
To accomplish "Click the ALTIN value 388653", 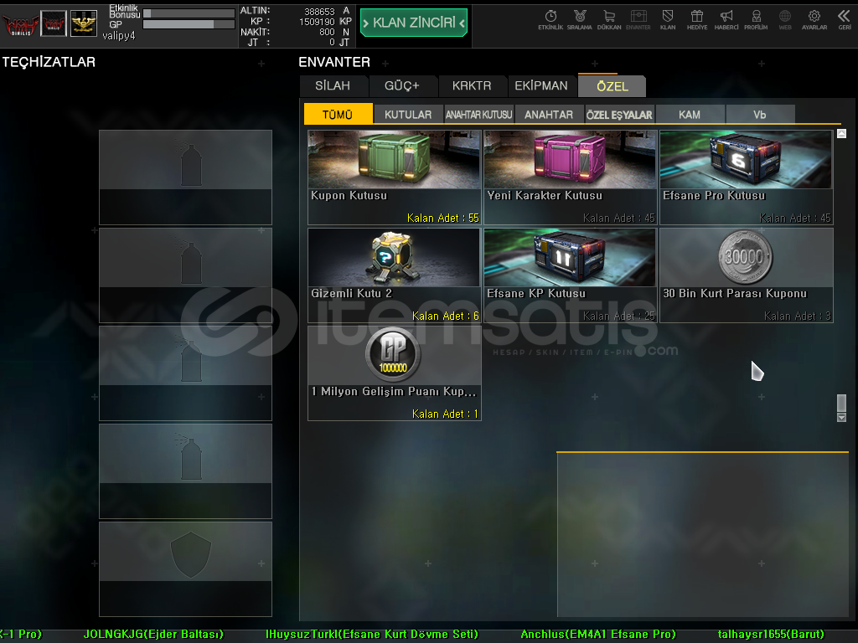I will (319, 12).
